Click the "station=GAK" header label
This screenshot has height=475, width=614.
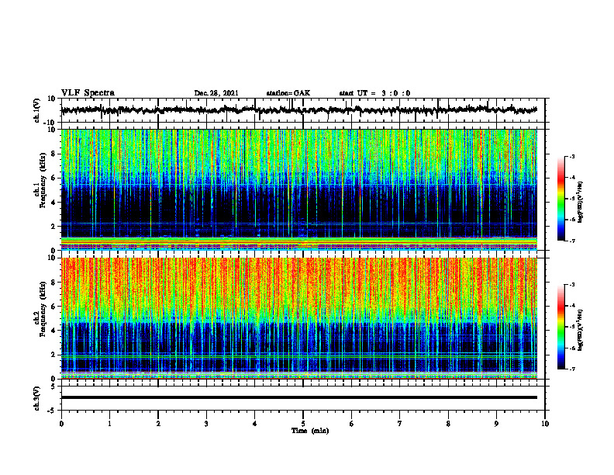pos(288,93)
